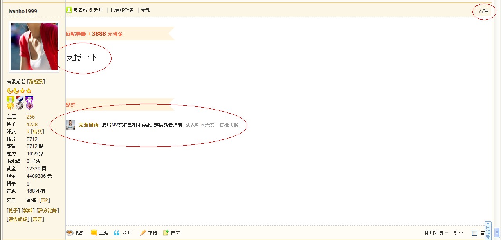Click the striped ribbon gear medal
Viewport: 501px width, 240px height.
coord(20,103)
